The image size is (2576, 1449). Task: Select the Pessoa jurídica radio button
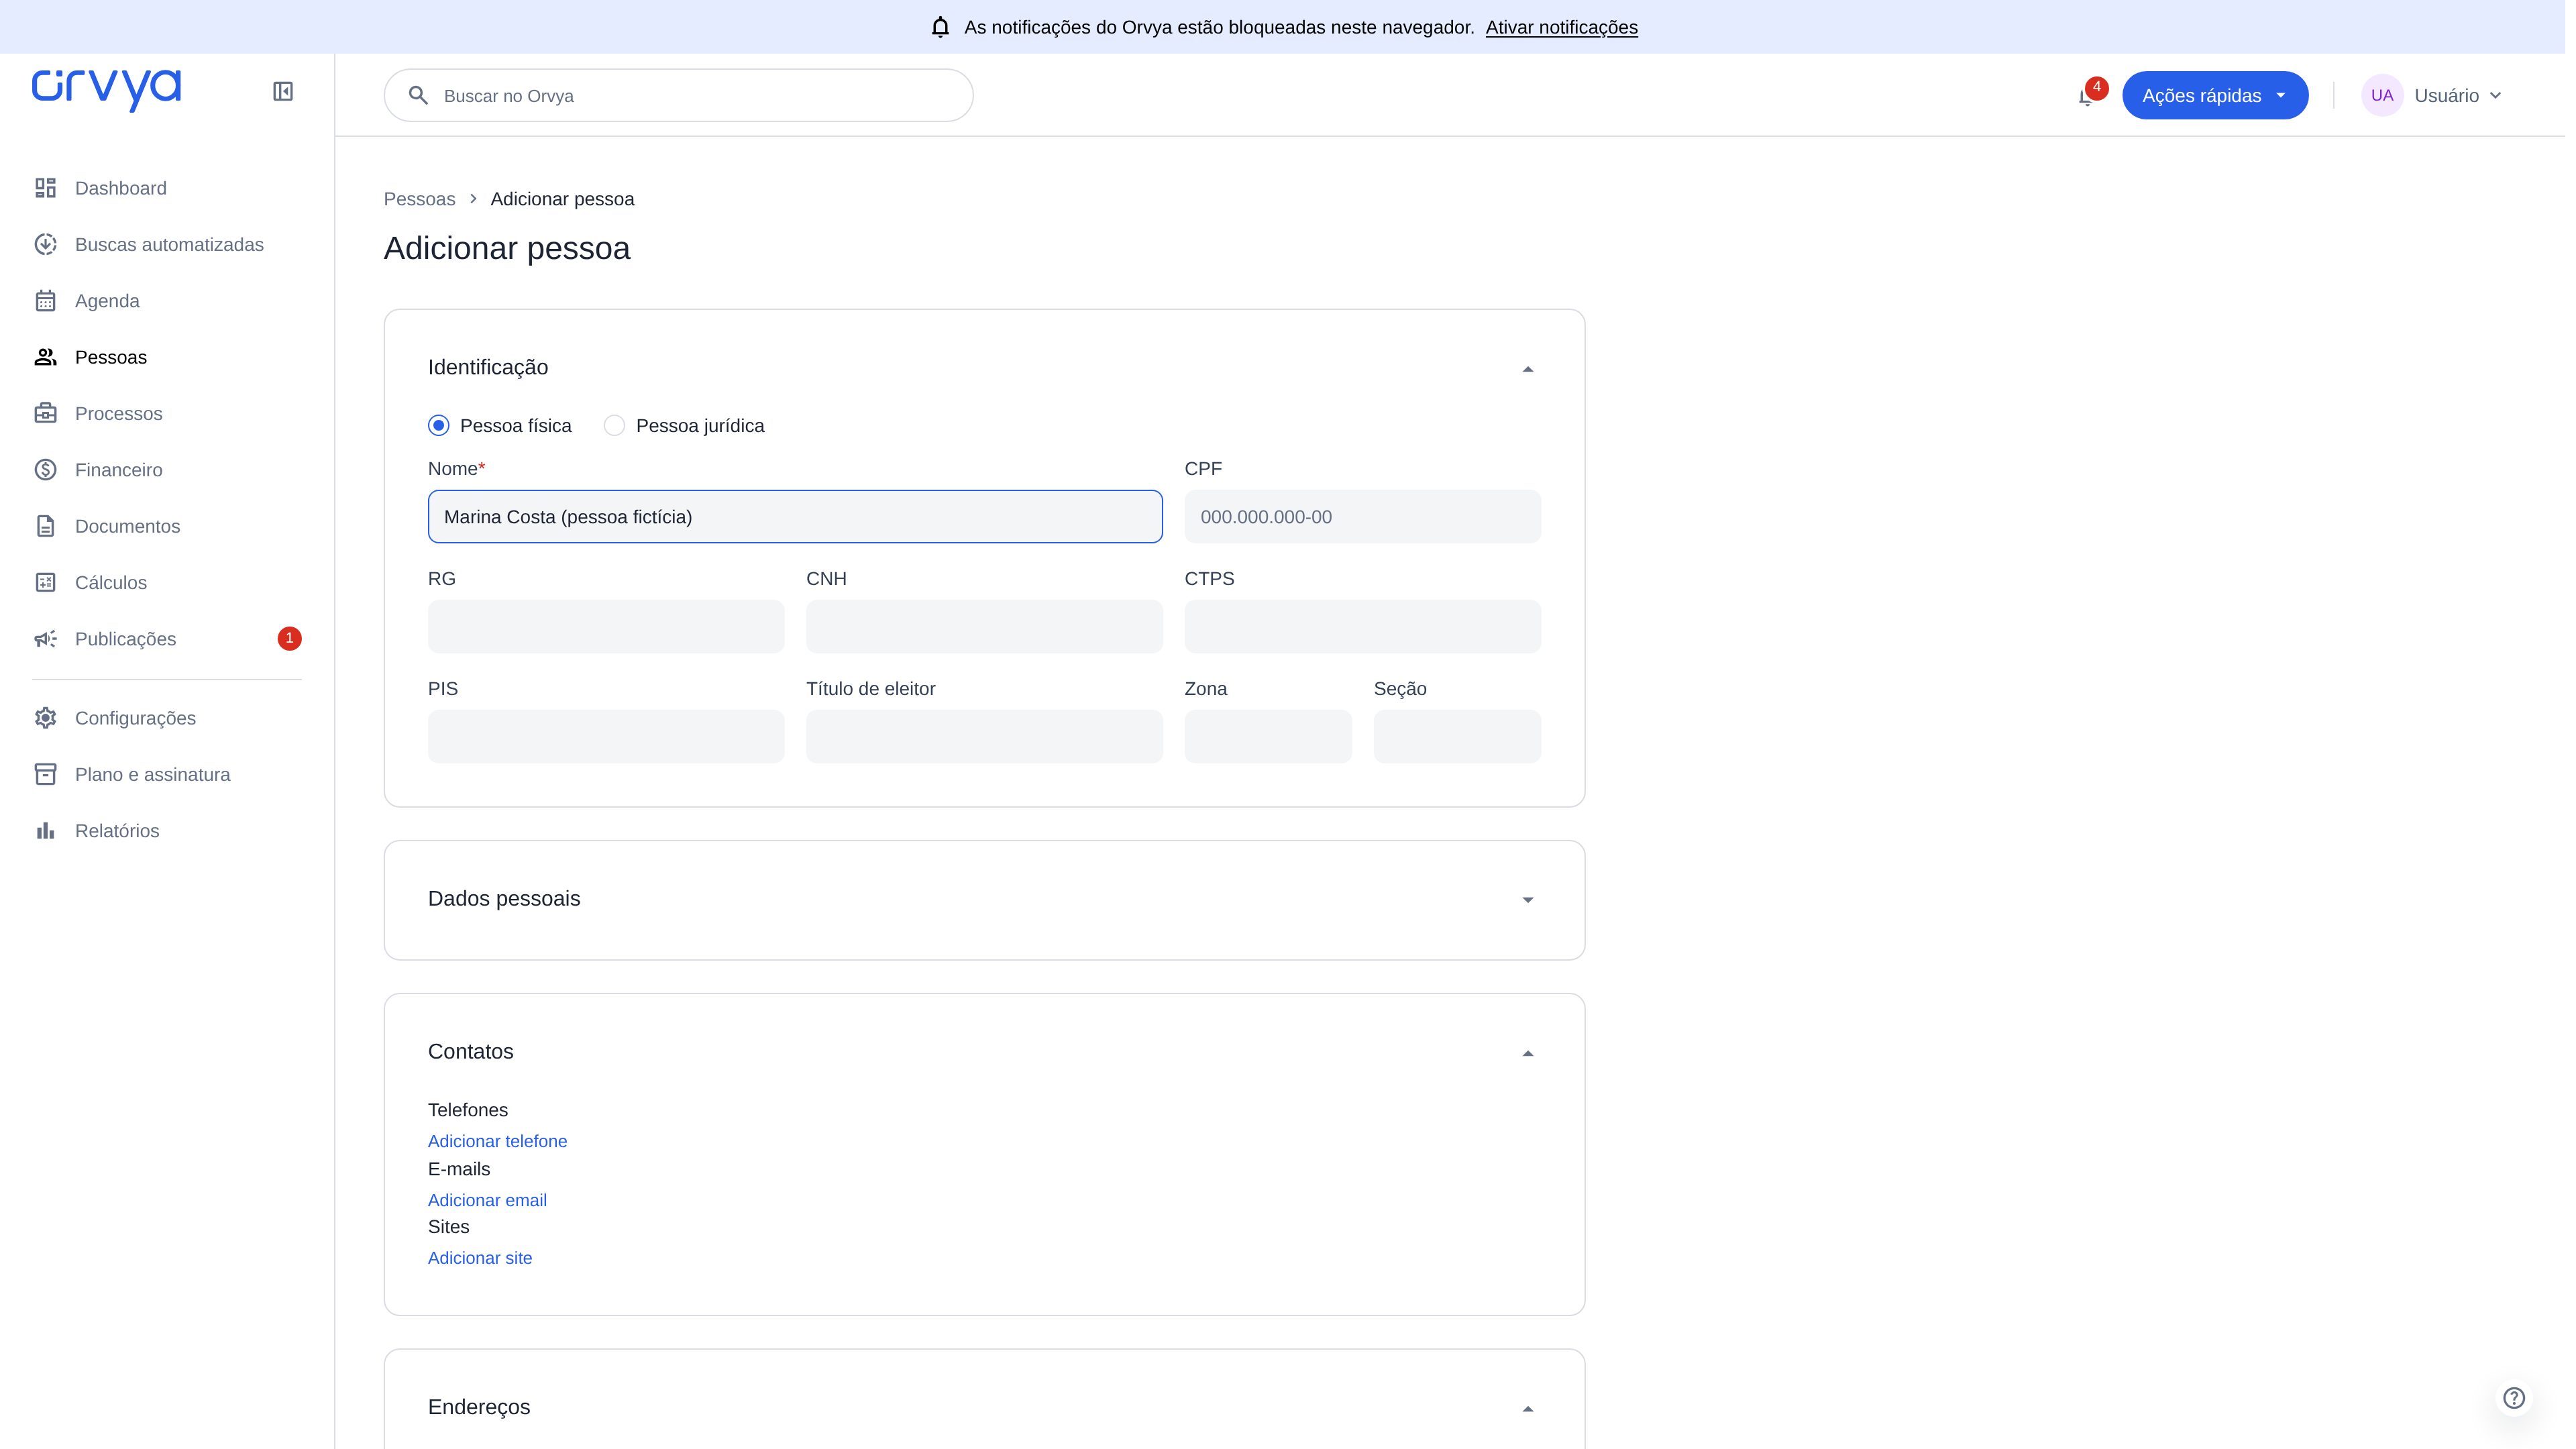614,426
